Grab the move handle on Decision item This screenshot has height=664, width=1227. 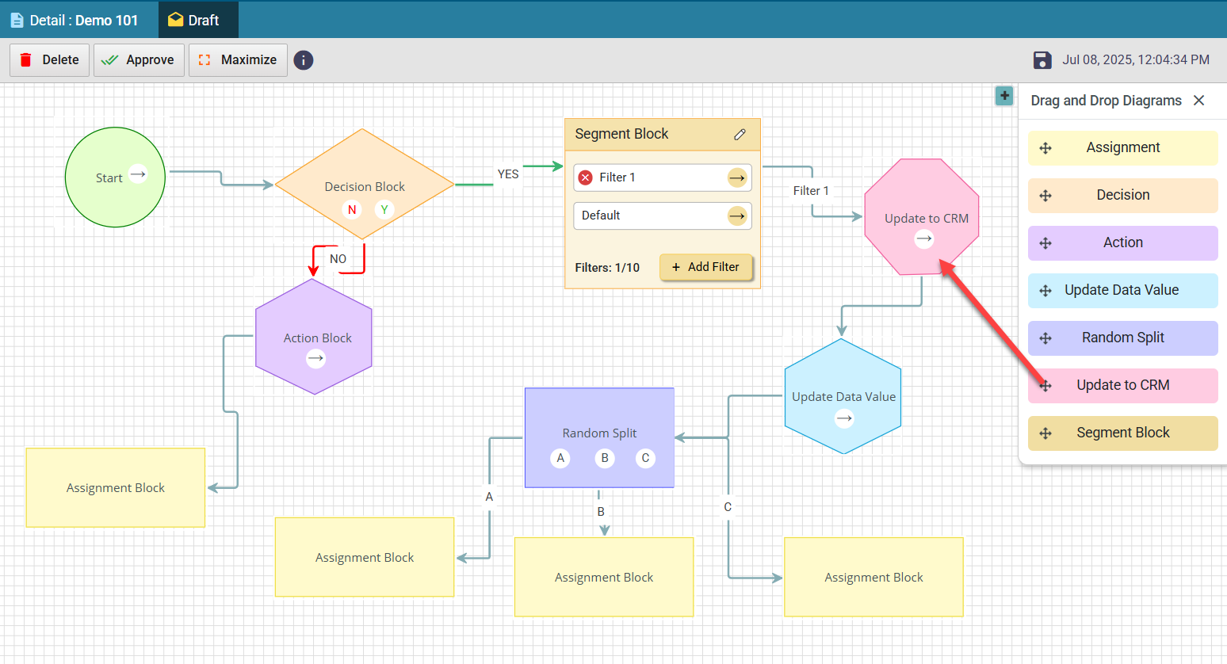point(1045,196)
